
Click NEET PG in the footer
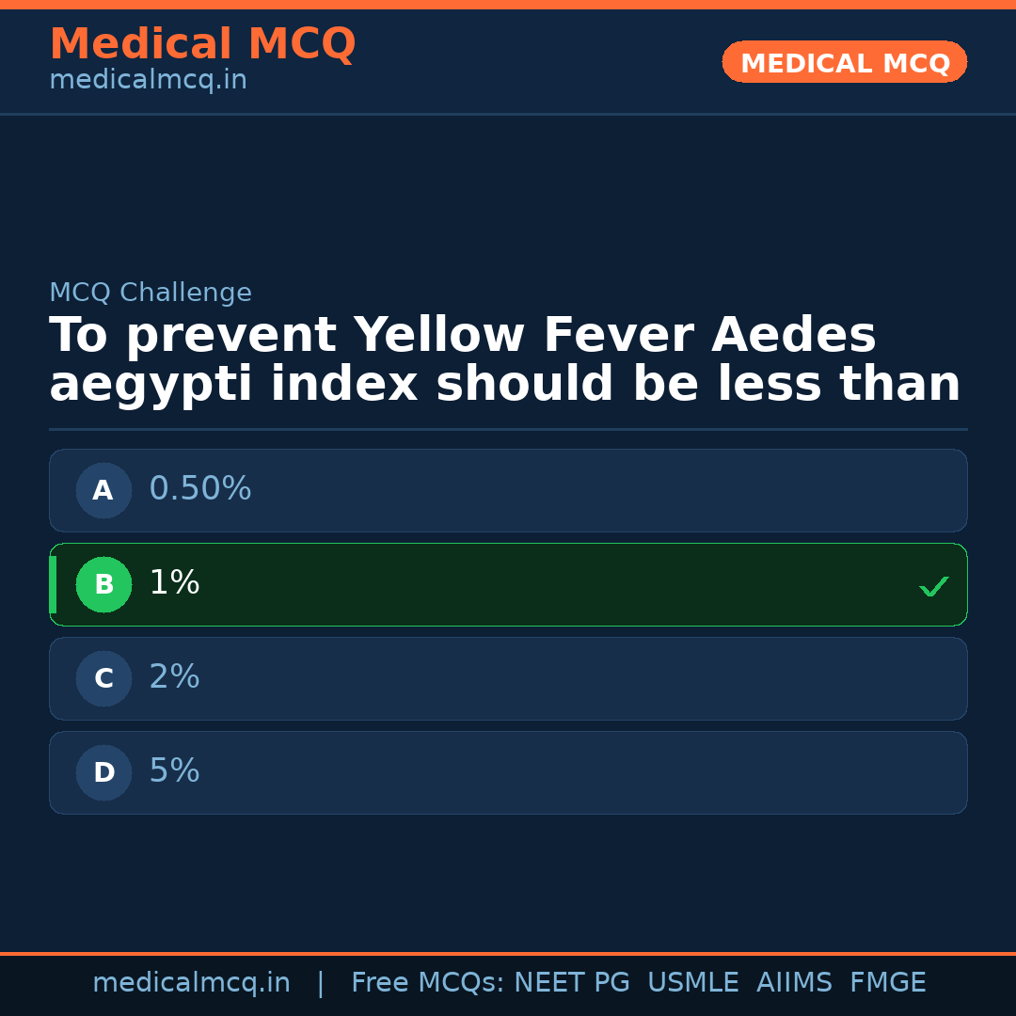point(572,983)
